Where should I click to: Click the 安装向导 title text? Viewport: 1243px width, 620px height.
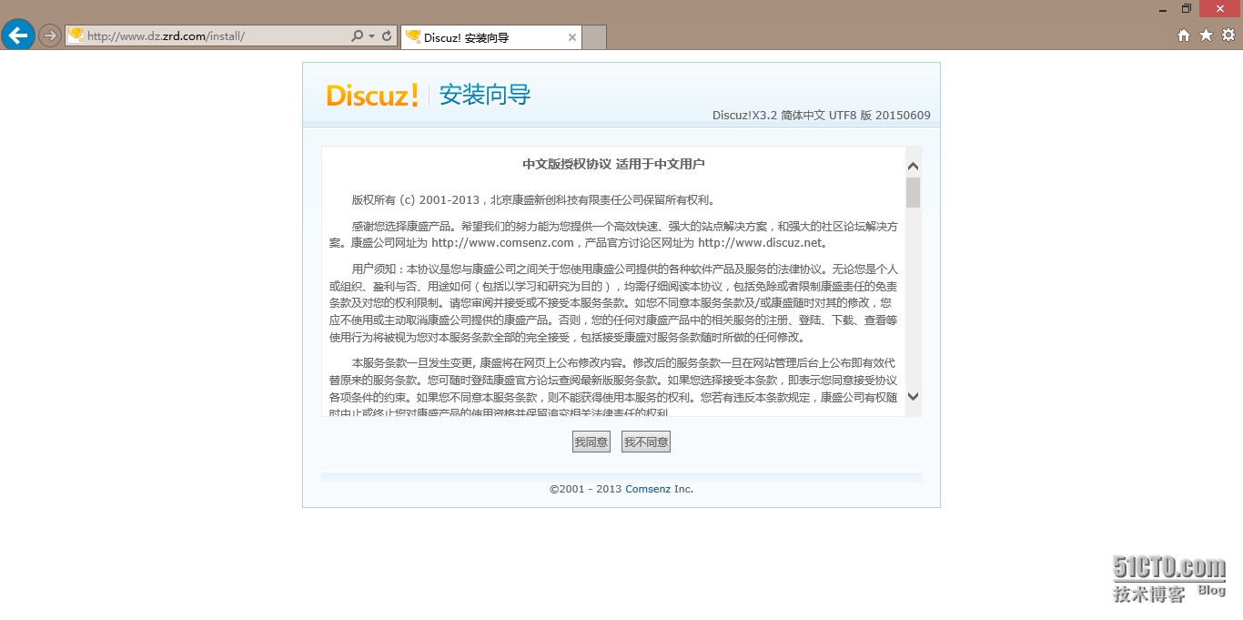(x=485, y=95)
